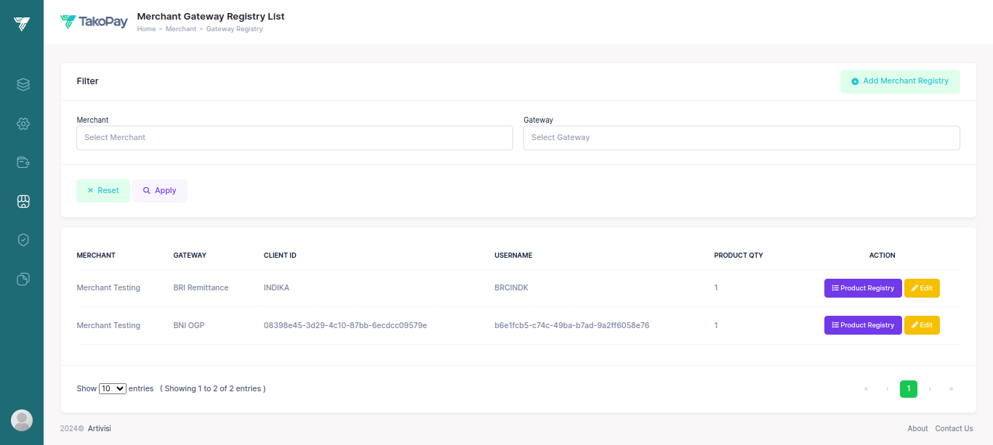This screenshot has width=993, height=445.
Task: Open the documents icon in the sidebar
Action: pos(22,279)
